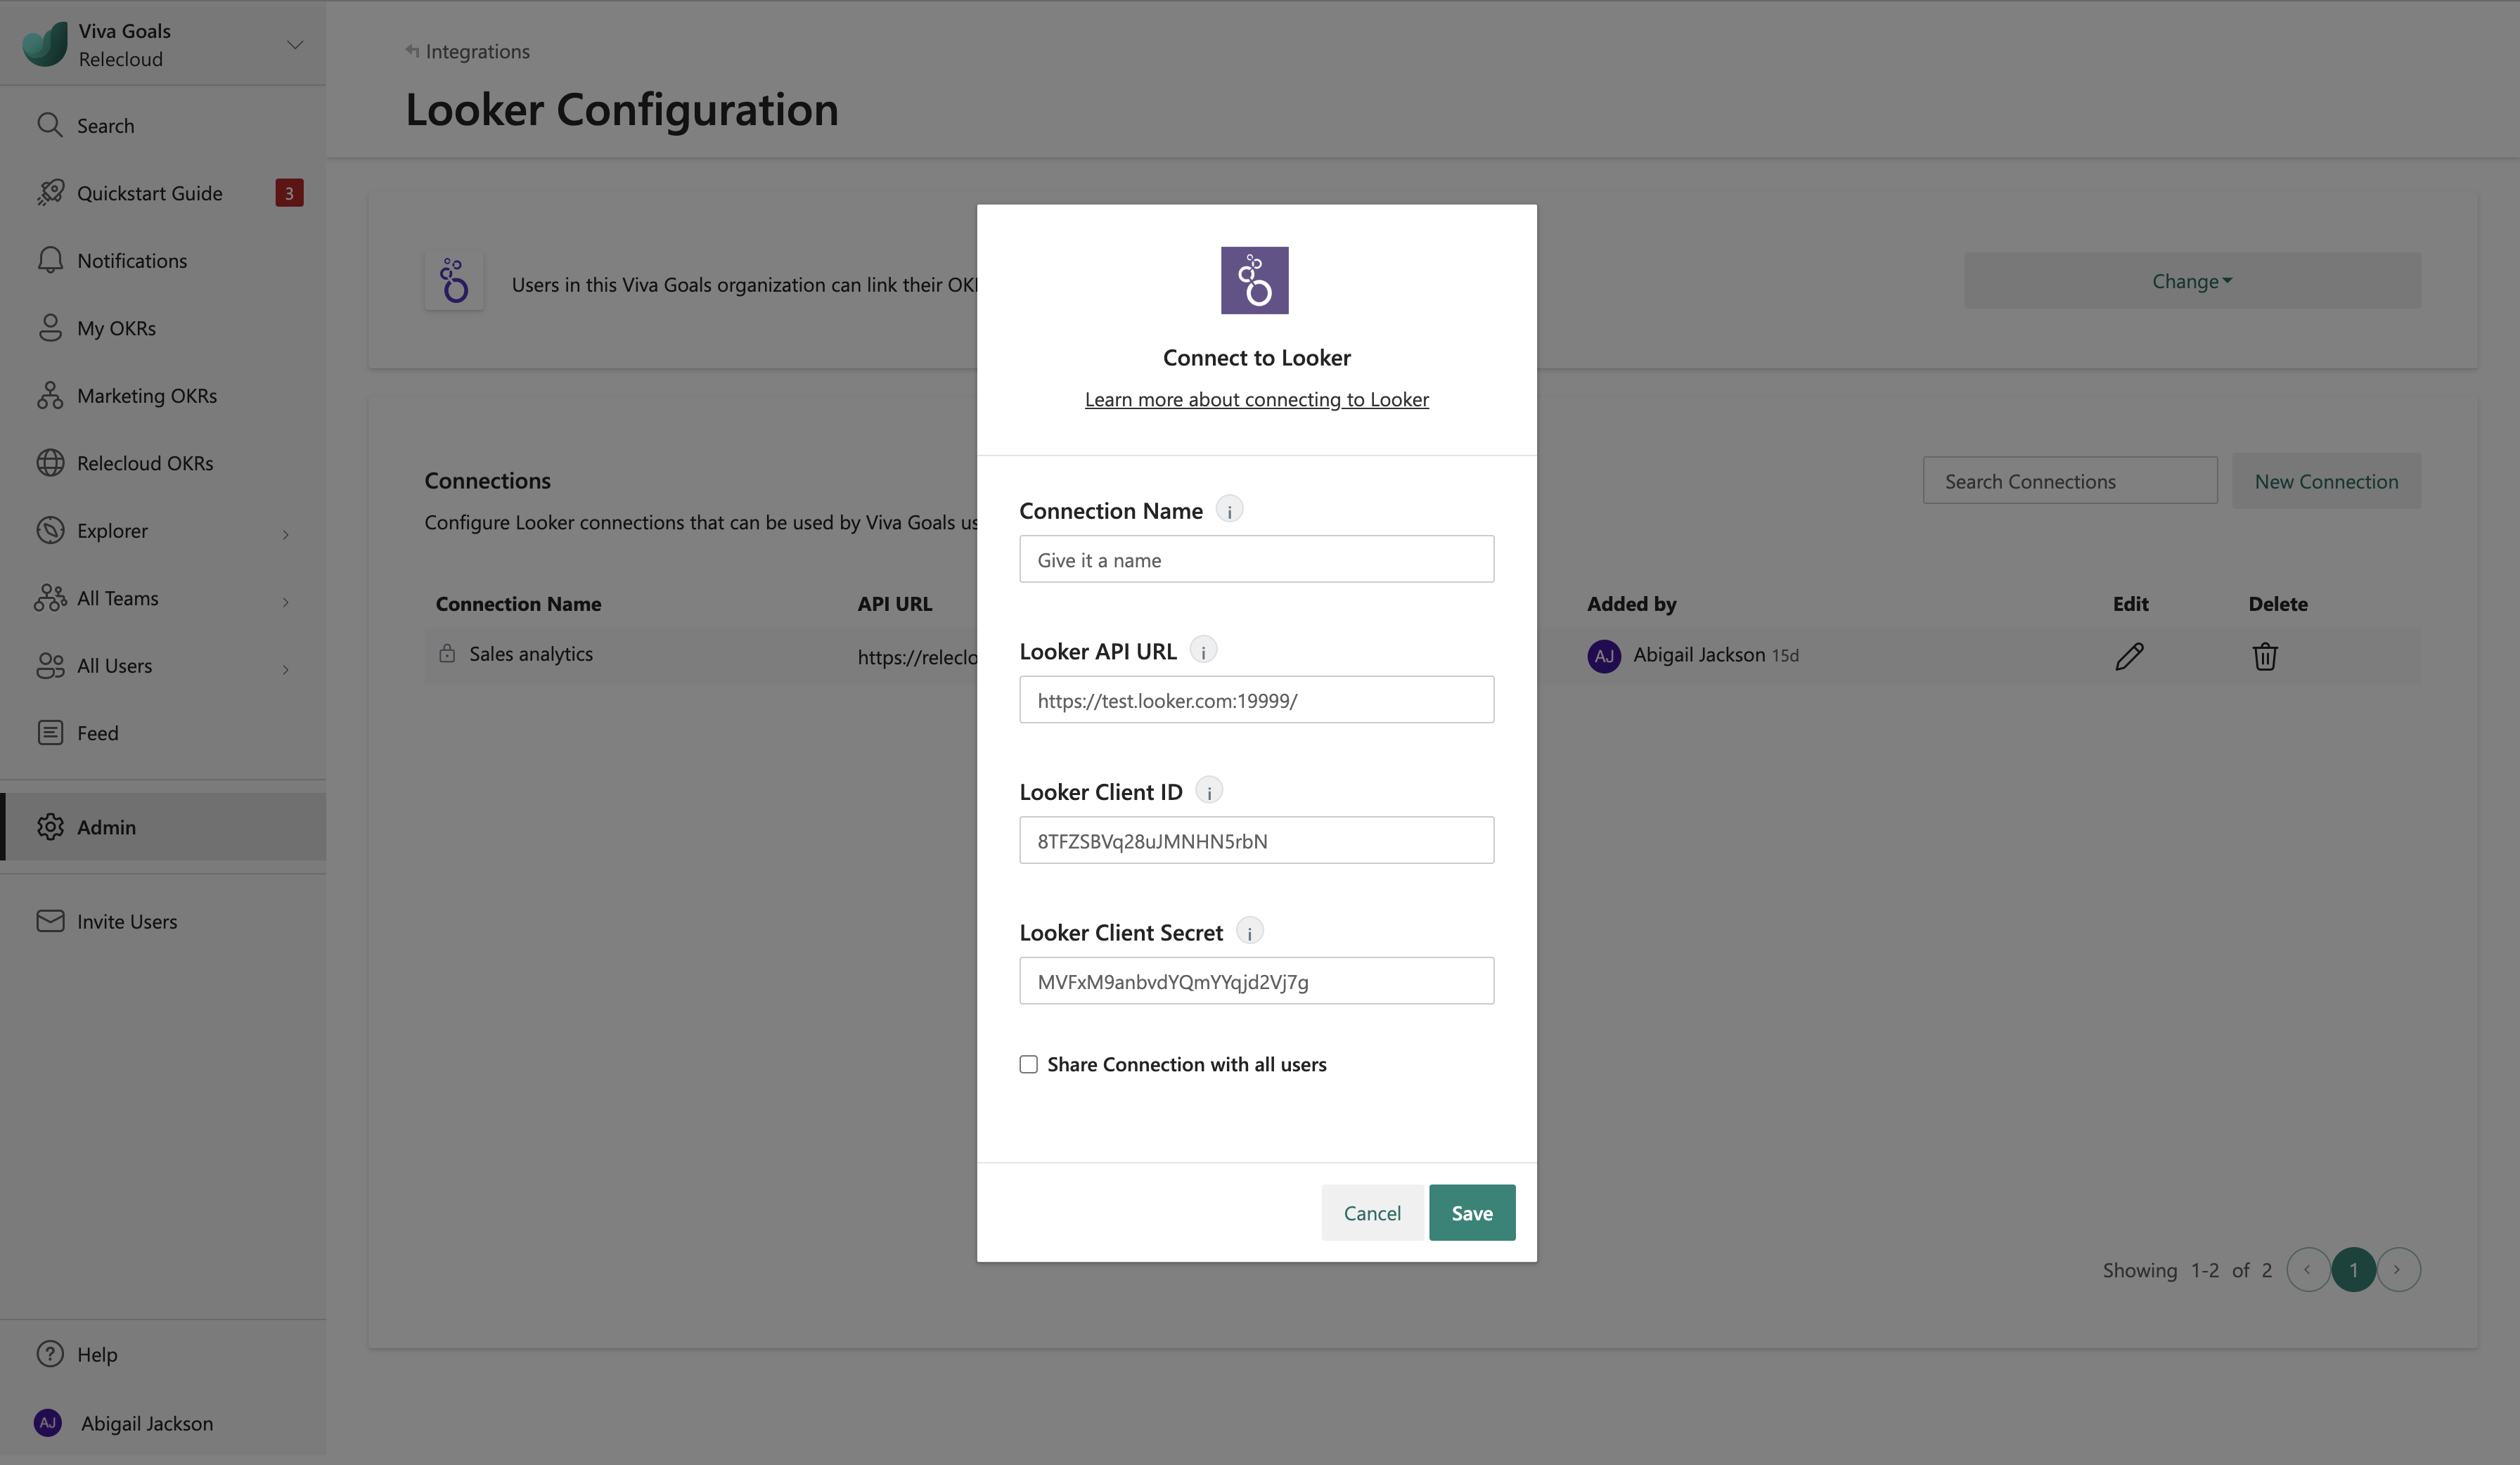Click the Quickstart Guide badge showing 3
The height and width of the screenshot is (1465, 2520).
289,193
